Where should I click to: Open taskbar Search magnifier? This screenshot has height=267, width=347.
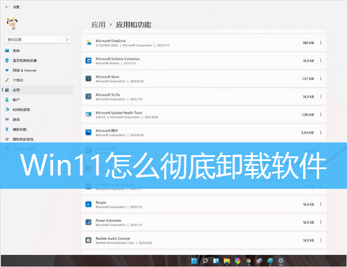(x=205, y=261)
